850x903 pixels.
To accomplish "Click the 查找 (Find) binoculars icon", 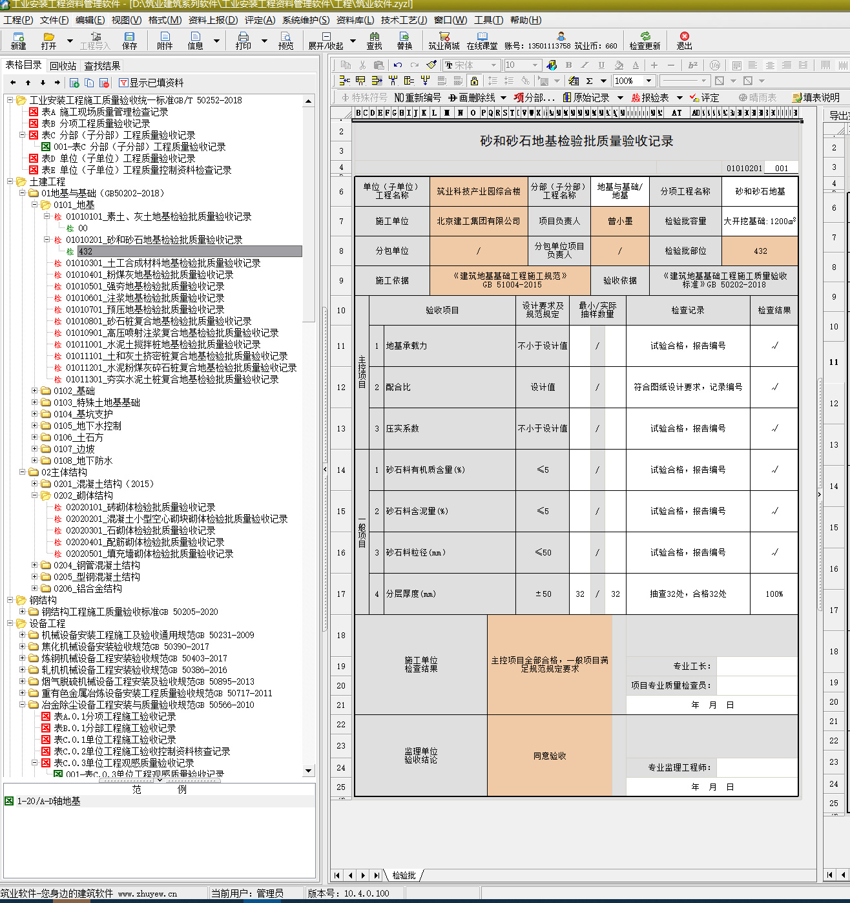I will pyautogui.click(x=374, y=41).
